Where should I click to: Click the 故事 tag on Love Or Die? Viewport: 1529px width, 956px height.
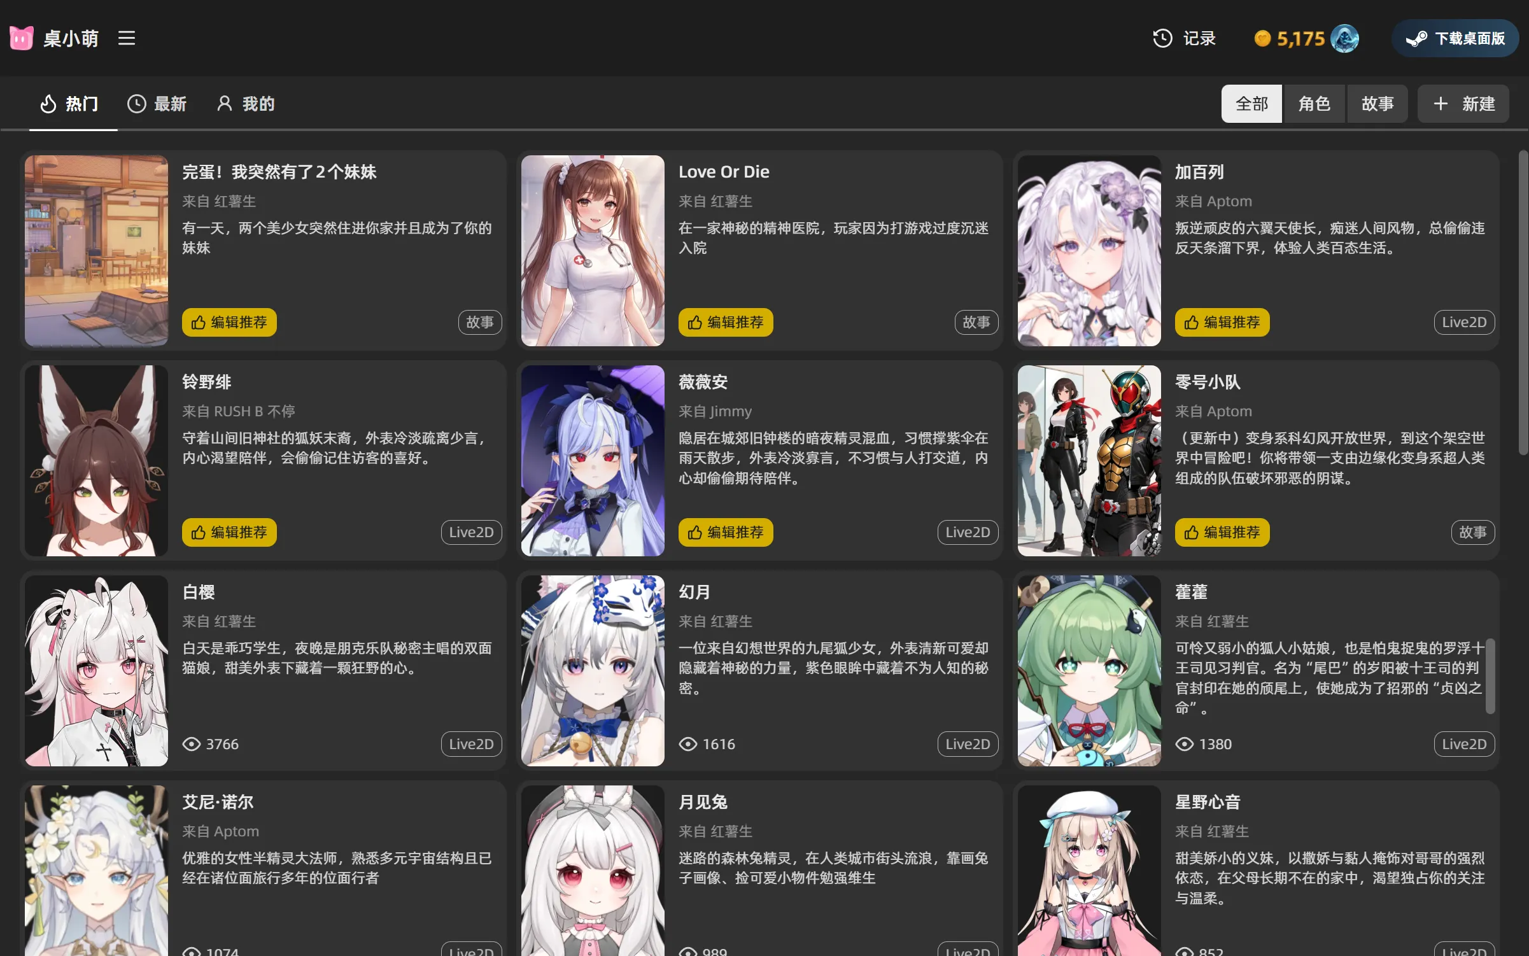pyautogui.click(x=976, y=322)
